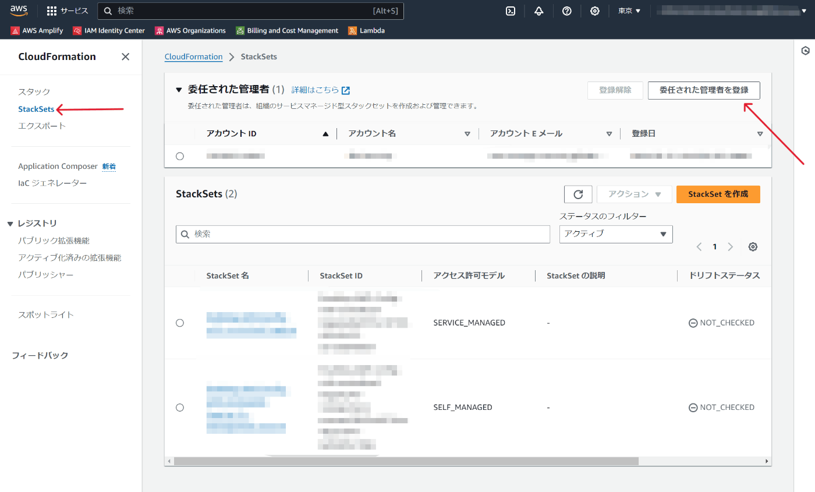The height and width of the screenshot is (492, 815).
Task: Open スポットライト in the sidebar
Action: (46, 315)
